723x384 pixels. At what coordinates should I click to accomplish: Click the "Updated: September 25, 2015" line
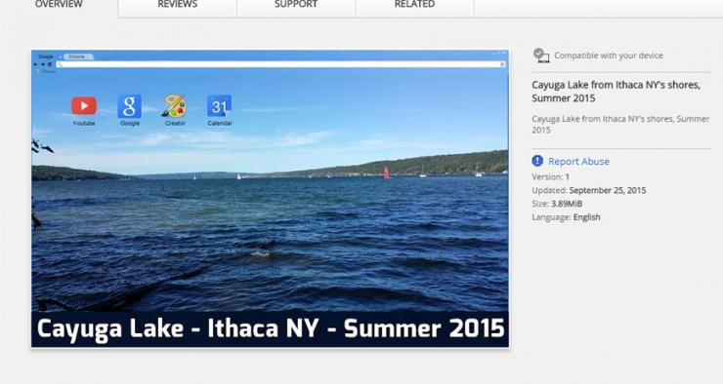pyautogui.click(x=589, y=190)
